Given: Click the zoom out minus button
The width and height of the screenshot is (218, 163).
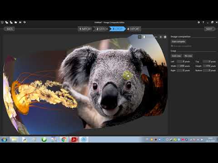Looking at the screenshot, I should tap(140, 37).
